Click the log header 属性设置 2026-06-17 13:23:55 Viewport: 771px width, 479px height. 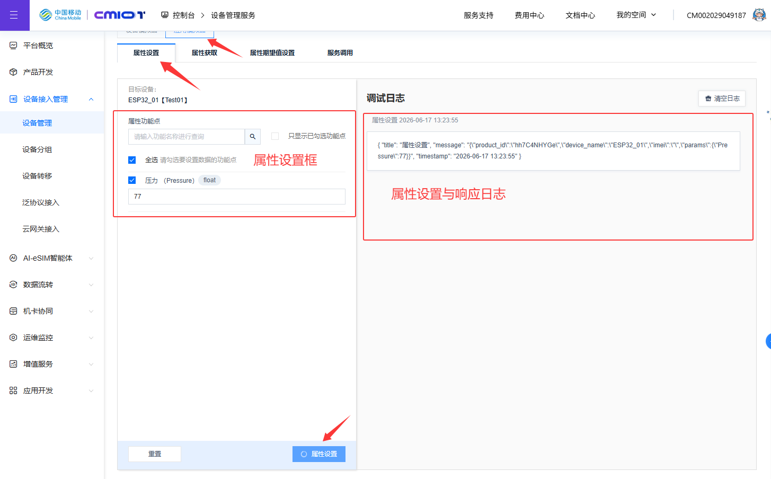click(415, 120)
